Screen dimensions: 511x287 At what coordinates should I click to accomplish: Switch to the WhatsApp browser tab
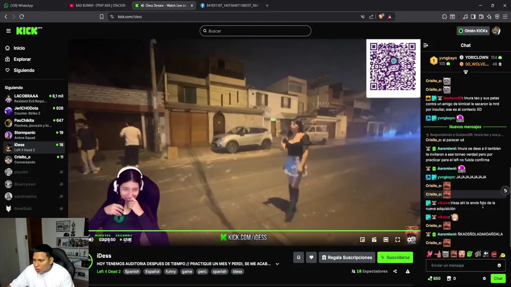tap(34, 6)
